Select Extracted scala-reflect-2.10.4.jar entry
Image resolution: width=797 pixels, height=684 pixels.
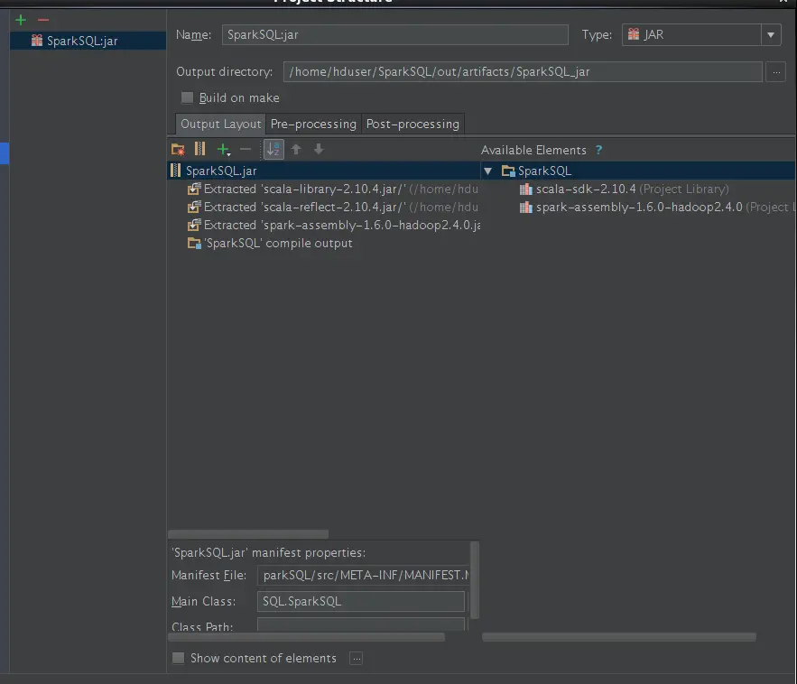pos(333,208)
